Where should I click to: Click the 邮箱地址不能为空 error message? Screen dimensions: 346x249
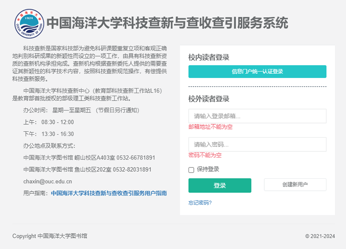pos(211,127)
